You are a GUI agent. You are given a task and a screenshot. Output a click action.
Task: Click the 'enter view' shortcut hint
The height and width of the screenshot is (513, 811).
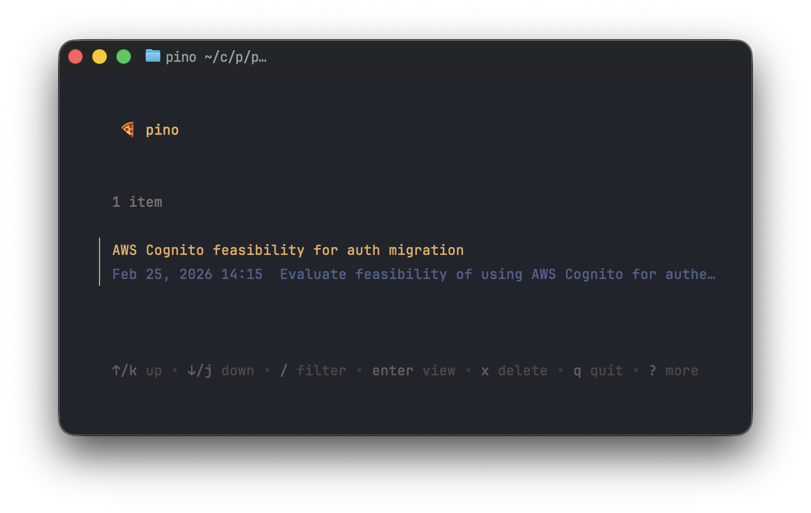point(414,371)
